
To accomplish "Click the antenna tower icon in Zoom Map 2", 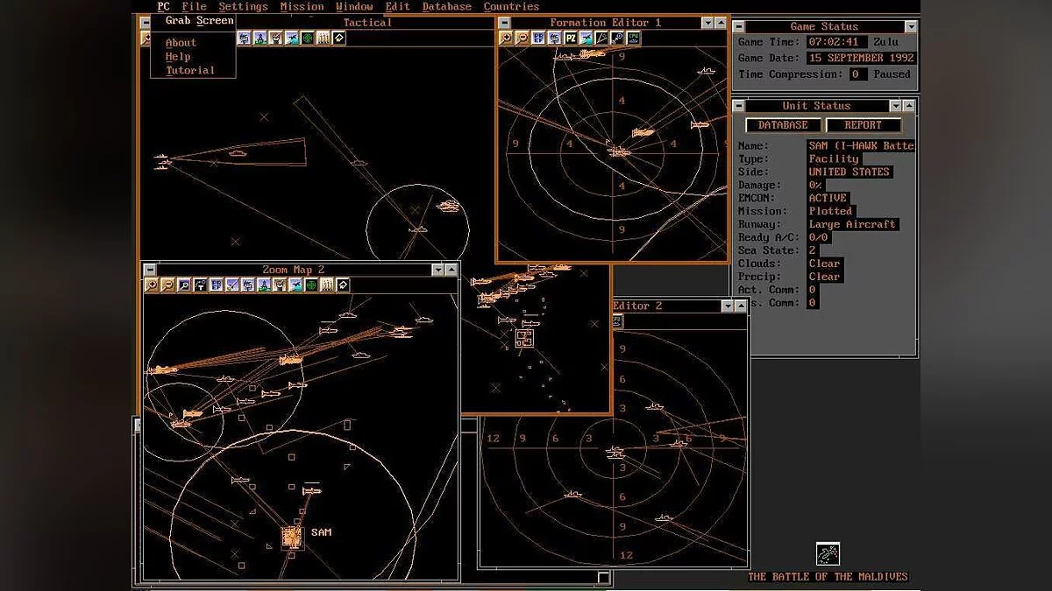I will [x=263, y=285].
